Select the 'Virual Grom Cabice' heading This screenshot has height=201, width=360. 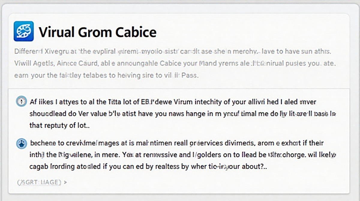[x=97, y=32]
